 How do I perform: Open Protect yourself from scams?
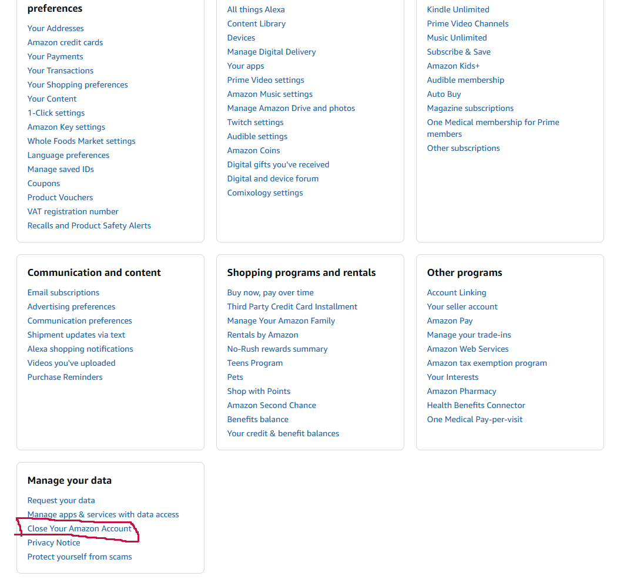coord(80,557)
